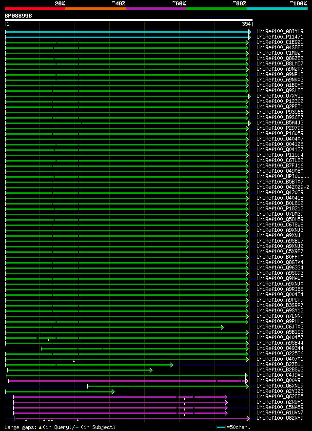312x431 pixels.
Task: Click the purple arrowhead of UniRef100_A1UVN7
Action: pyautogui.click(x=226, y=413)
